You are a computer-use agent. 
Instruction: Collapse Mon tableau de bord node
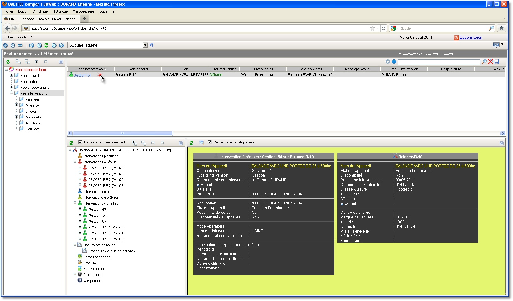click(6, 69)
